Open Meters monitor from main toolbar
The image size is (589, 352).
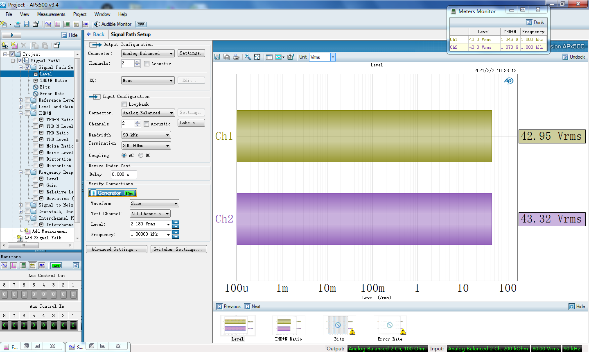tap(67, 24)
